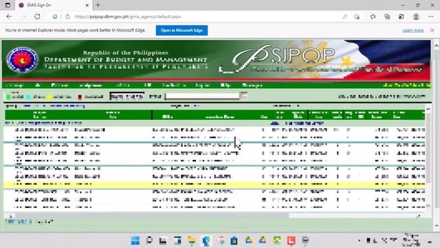Screen dimensions: 440x248
Task: Click the magnifier icon in address bar
Action: (x=345, y=17)
